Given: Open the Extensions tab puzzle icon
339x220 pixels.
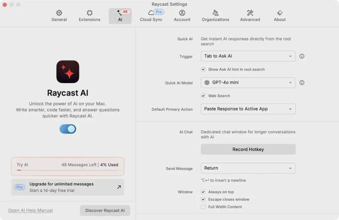Looking at the screenshot, I should 89,13.
